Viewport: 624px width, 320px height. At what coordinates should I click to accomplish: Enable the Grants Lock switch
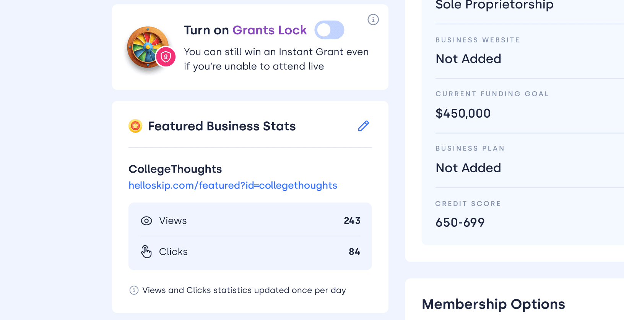(x=329, y=30)
